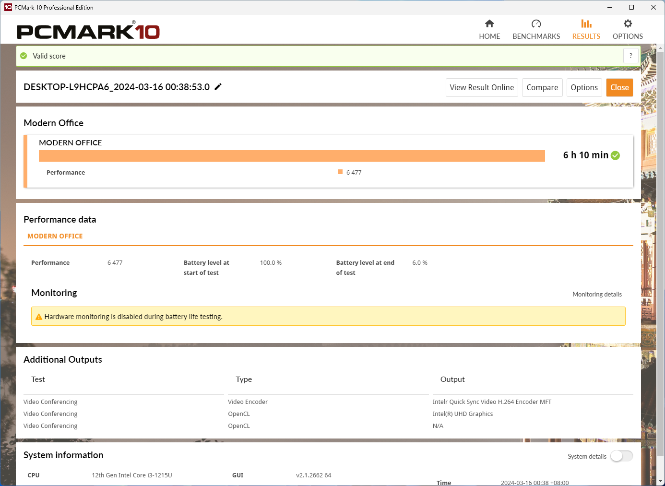Viewport: 665px width, 486px height.
Task: Click the scrollbar down arrow
Action: 661,481
